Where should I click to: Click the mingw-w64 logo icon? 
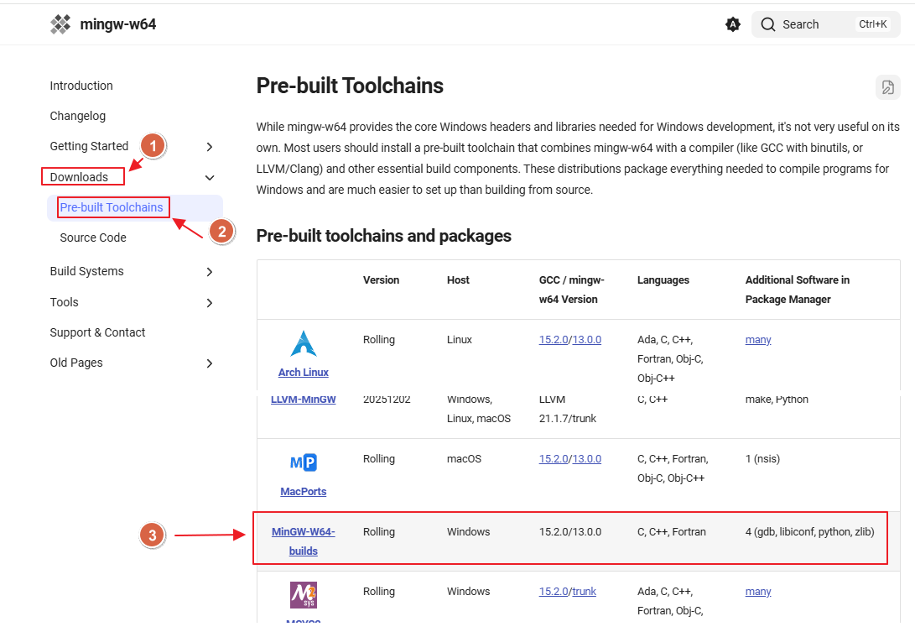(x=60, y=24)
